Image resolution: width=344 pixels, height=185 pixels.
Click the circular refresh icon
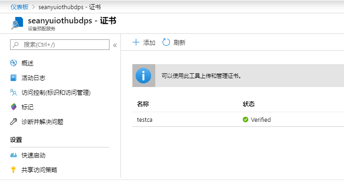(166, 42)
